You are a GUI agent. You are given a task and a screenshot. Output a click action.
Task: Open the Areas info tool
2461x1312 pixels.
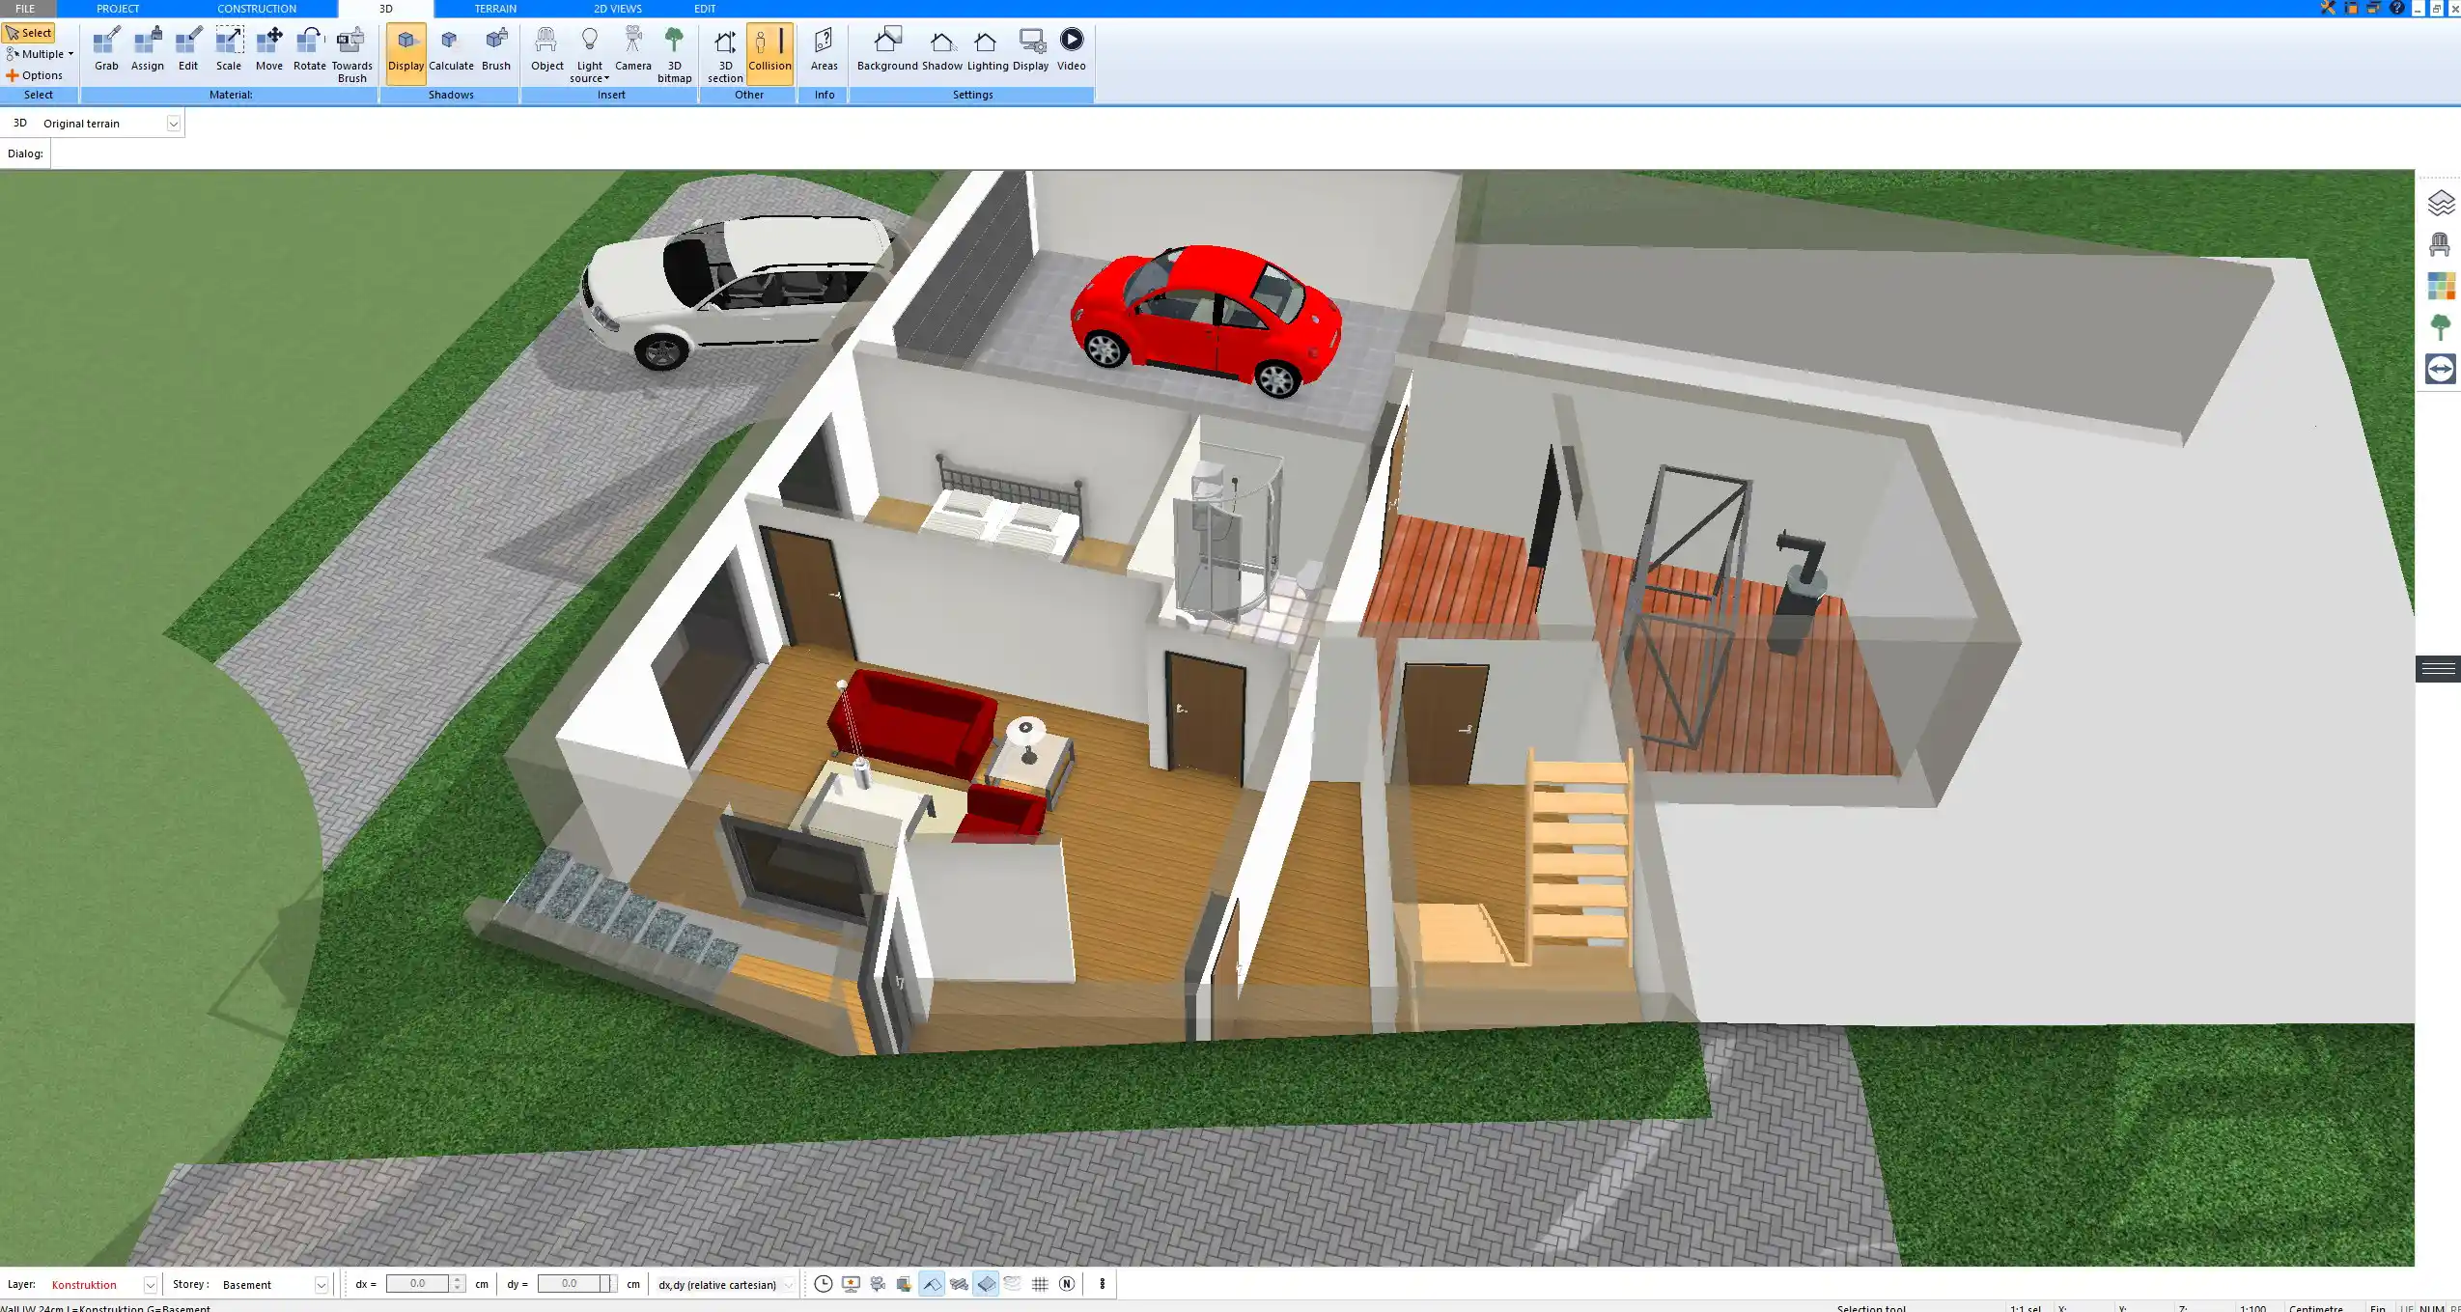pyautogui.click(x=822, y=50)
